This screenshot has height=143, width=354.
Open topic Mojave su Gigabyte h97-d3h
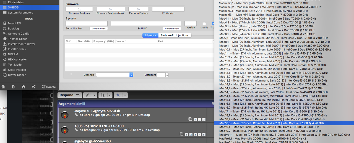tap(97, 111)
